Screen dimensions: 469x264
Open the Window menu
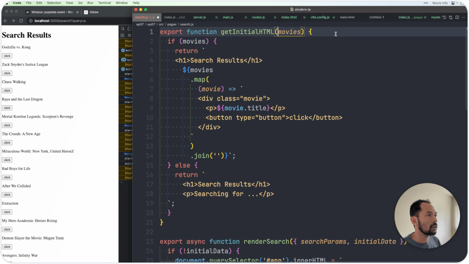point(122,3)
